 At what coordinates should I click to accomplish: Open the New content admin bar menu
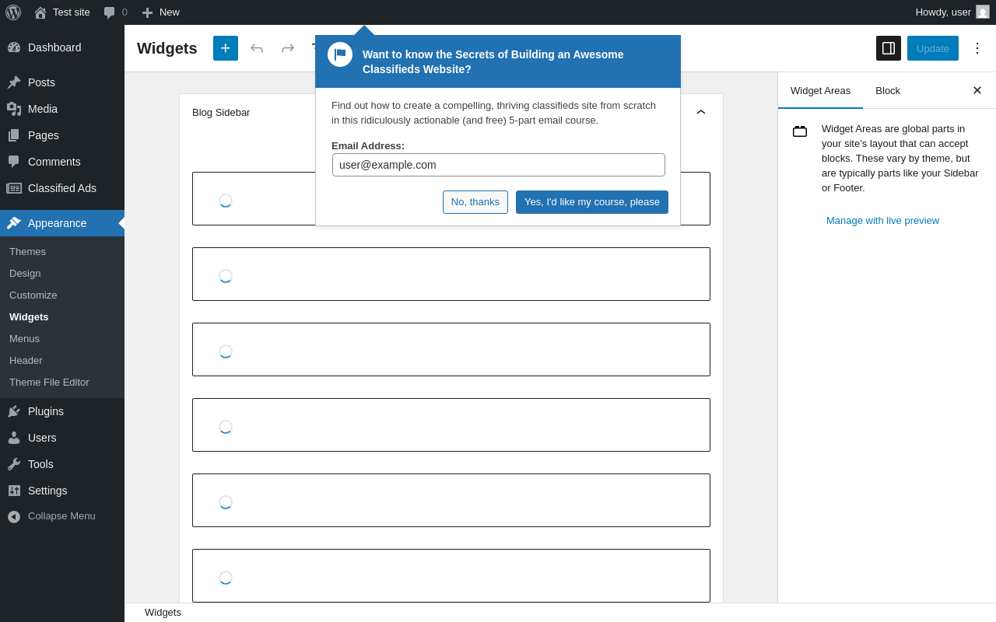(161, 12)
